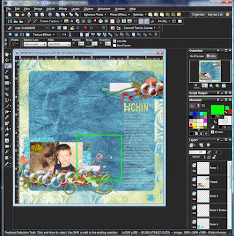Select the Crop tool
The height and width of the screenshot is (236, 234).
pos(7,77)
